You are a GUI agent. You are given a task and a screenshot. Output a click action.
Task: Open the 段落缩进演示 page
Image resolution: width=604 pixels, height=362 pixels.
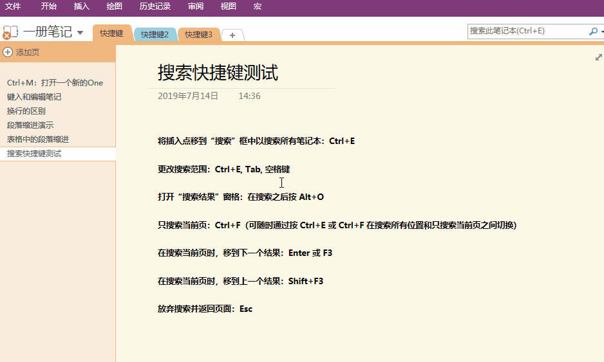coord(30,125)
